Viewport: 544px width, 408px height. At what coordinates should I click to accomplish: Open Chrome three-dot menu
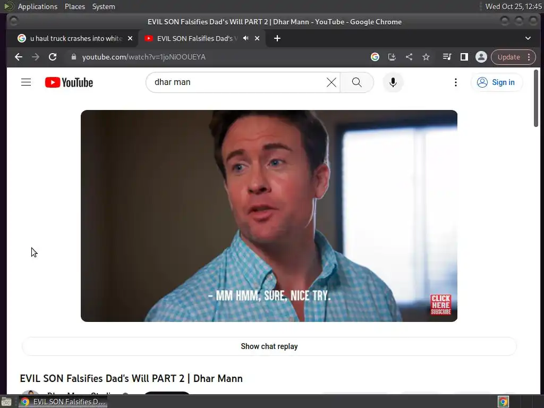click(x=529, y=57)
